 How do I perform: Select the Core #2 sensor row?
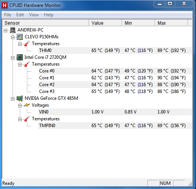coord(115,85)
